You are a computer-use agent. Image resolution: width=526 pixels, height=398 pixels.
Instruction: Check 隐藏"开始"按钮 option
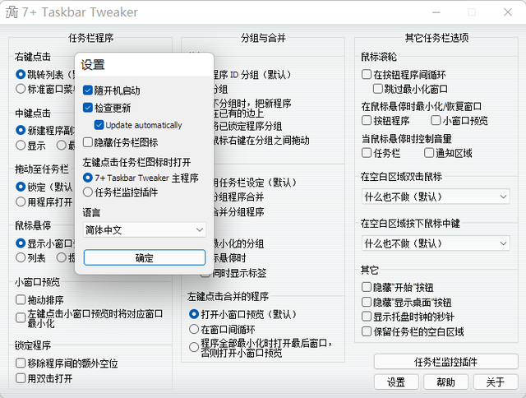click(x=367, y=287)
